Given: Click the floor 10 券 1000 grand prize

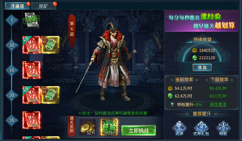Looking at the screenshot, I should tap(31, 45).
